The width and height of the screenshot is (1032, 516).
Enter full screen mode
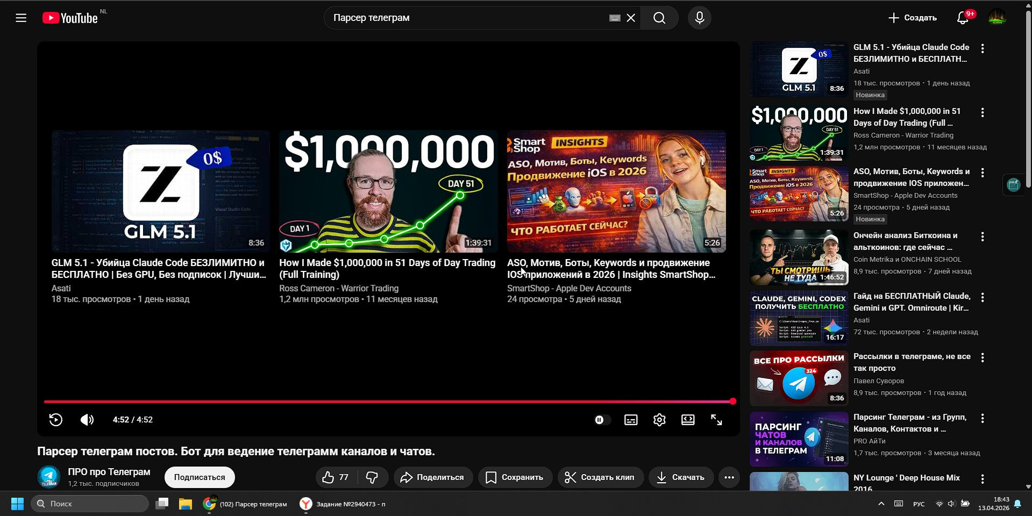716,420
